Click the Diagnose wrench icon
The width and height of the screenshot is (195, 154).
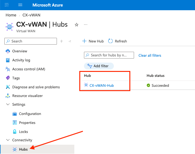8,87
